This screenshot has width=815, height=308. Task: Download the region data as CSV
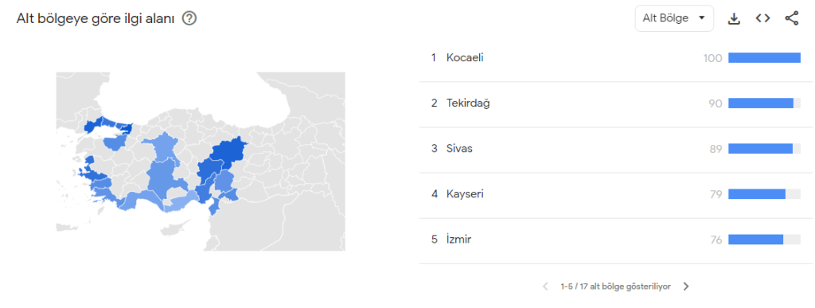tap(733, 18)
